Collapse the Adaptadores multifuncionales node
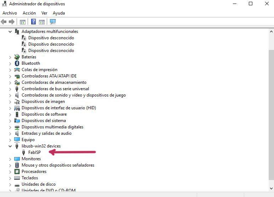Screen dimensions: 274x197 pyautogui.click(x=10, y=31)
